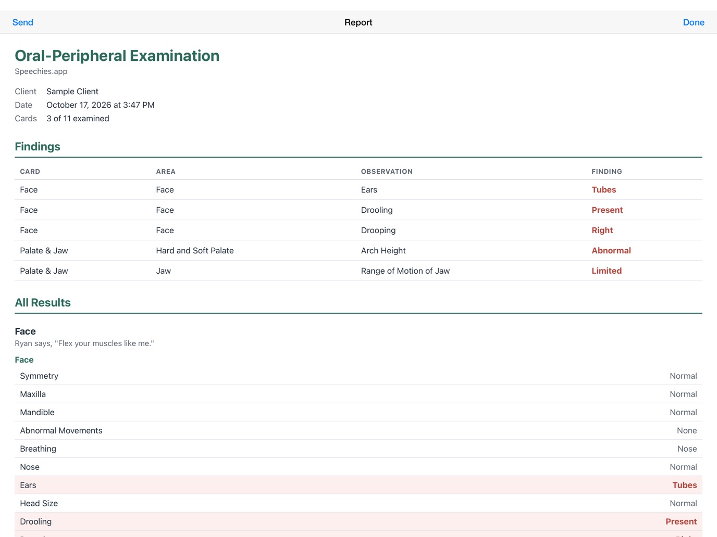Click the FINDING column header

[607, 172]
